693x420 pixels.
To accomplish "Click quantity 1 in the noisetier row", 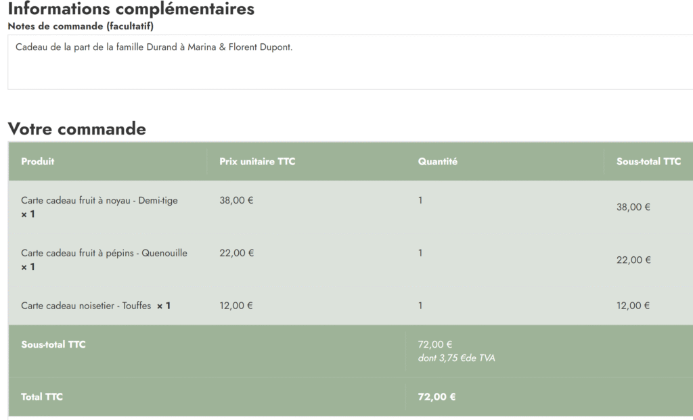I will 420,306.
